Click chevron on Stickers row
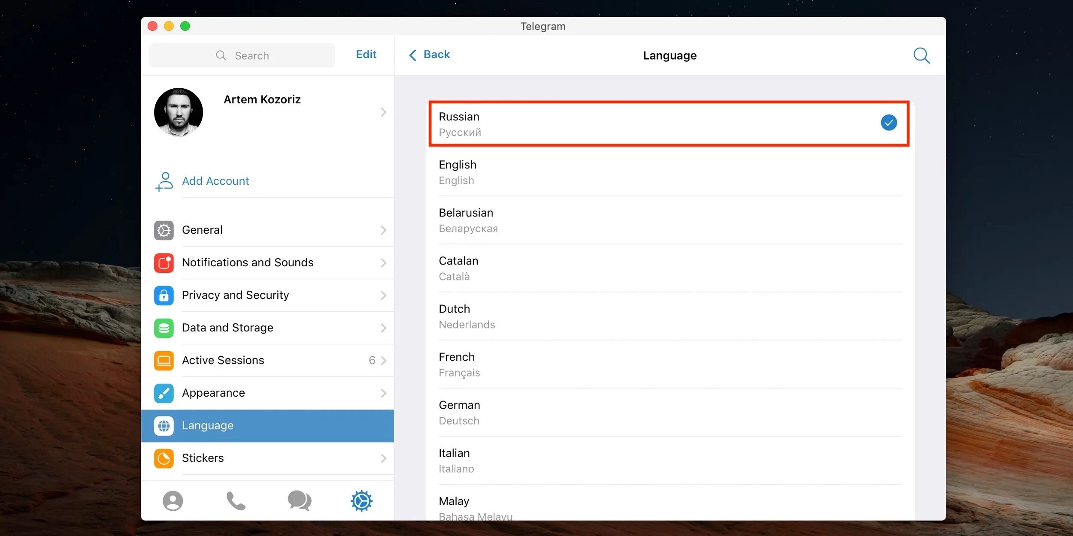The height and width of the screenshot is (536, 1073). tap(383, 458)
